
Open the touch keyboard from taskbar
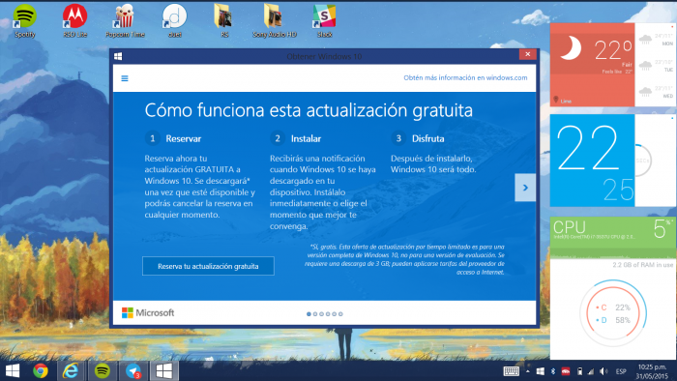coord(512,371)
